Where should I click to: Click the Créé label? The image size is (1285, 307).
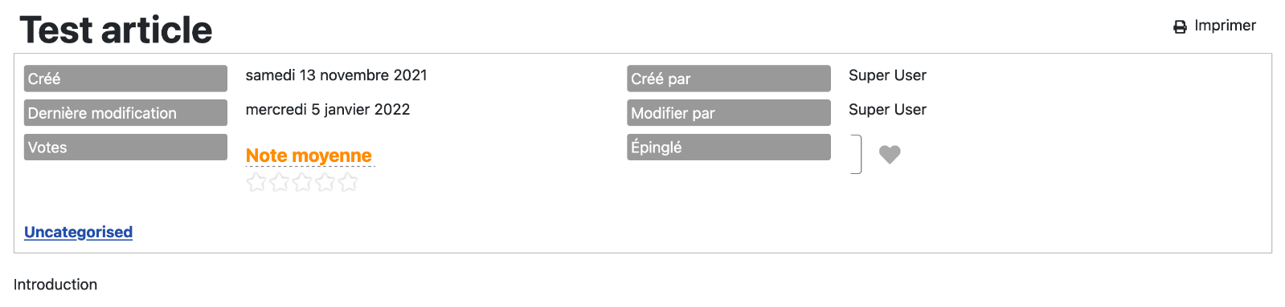125,79
